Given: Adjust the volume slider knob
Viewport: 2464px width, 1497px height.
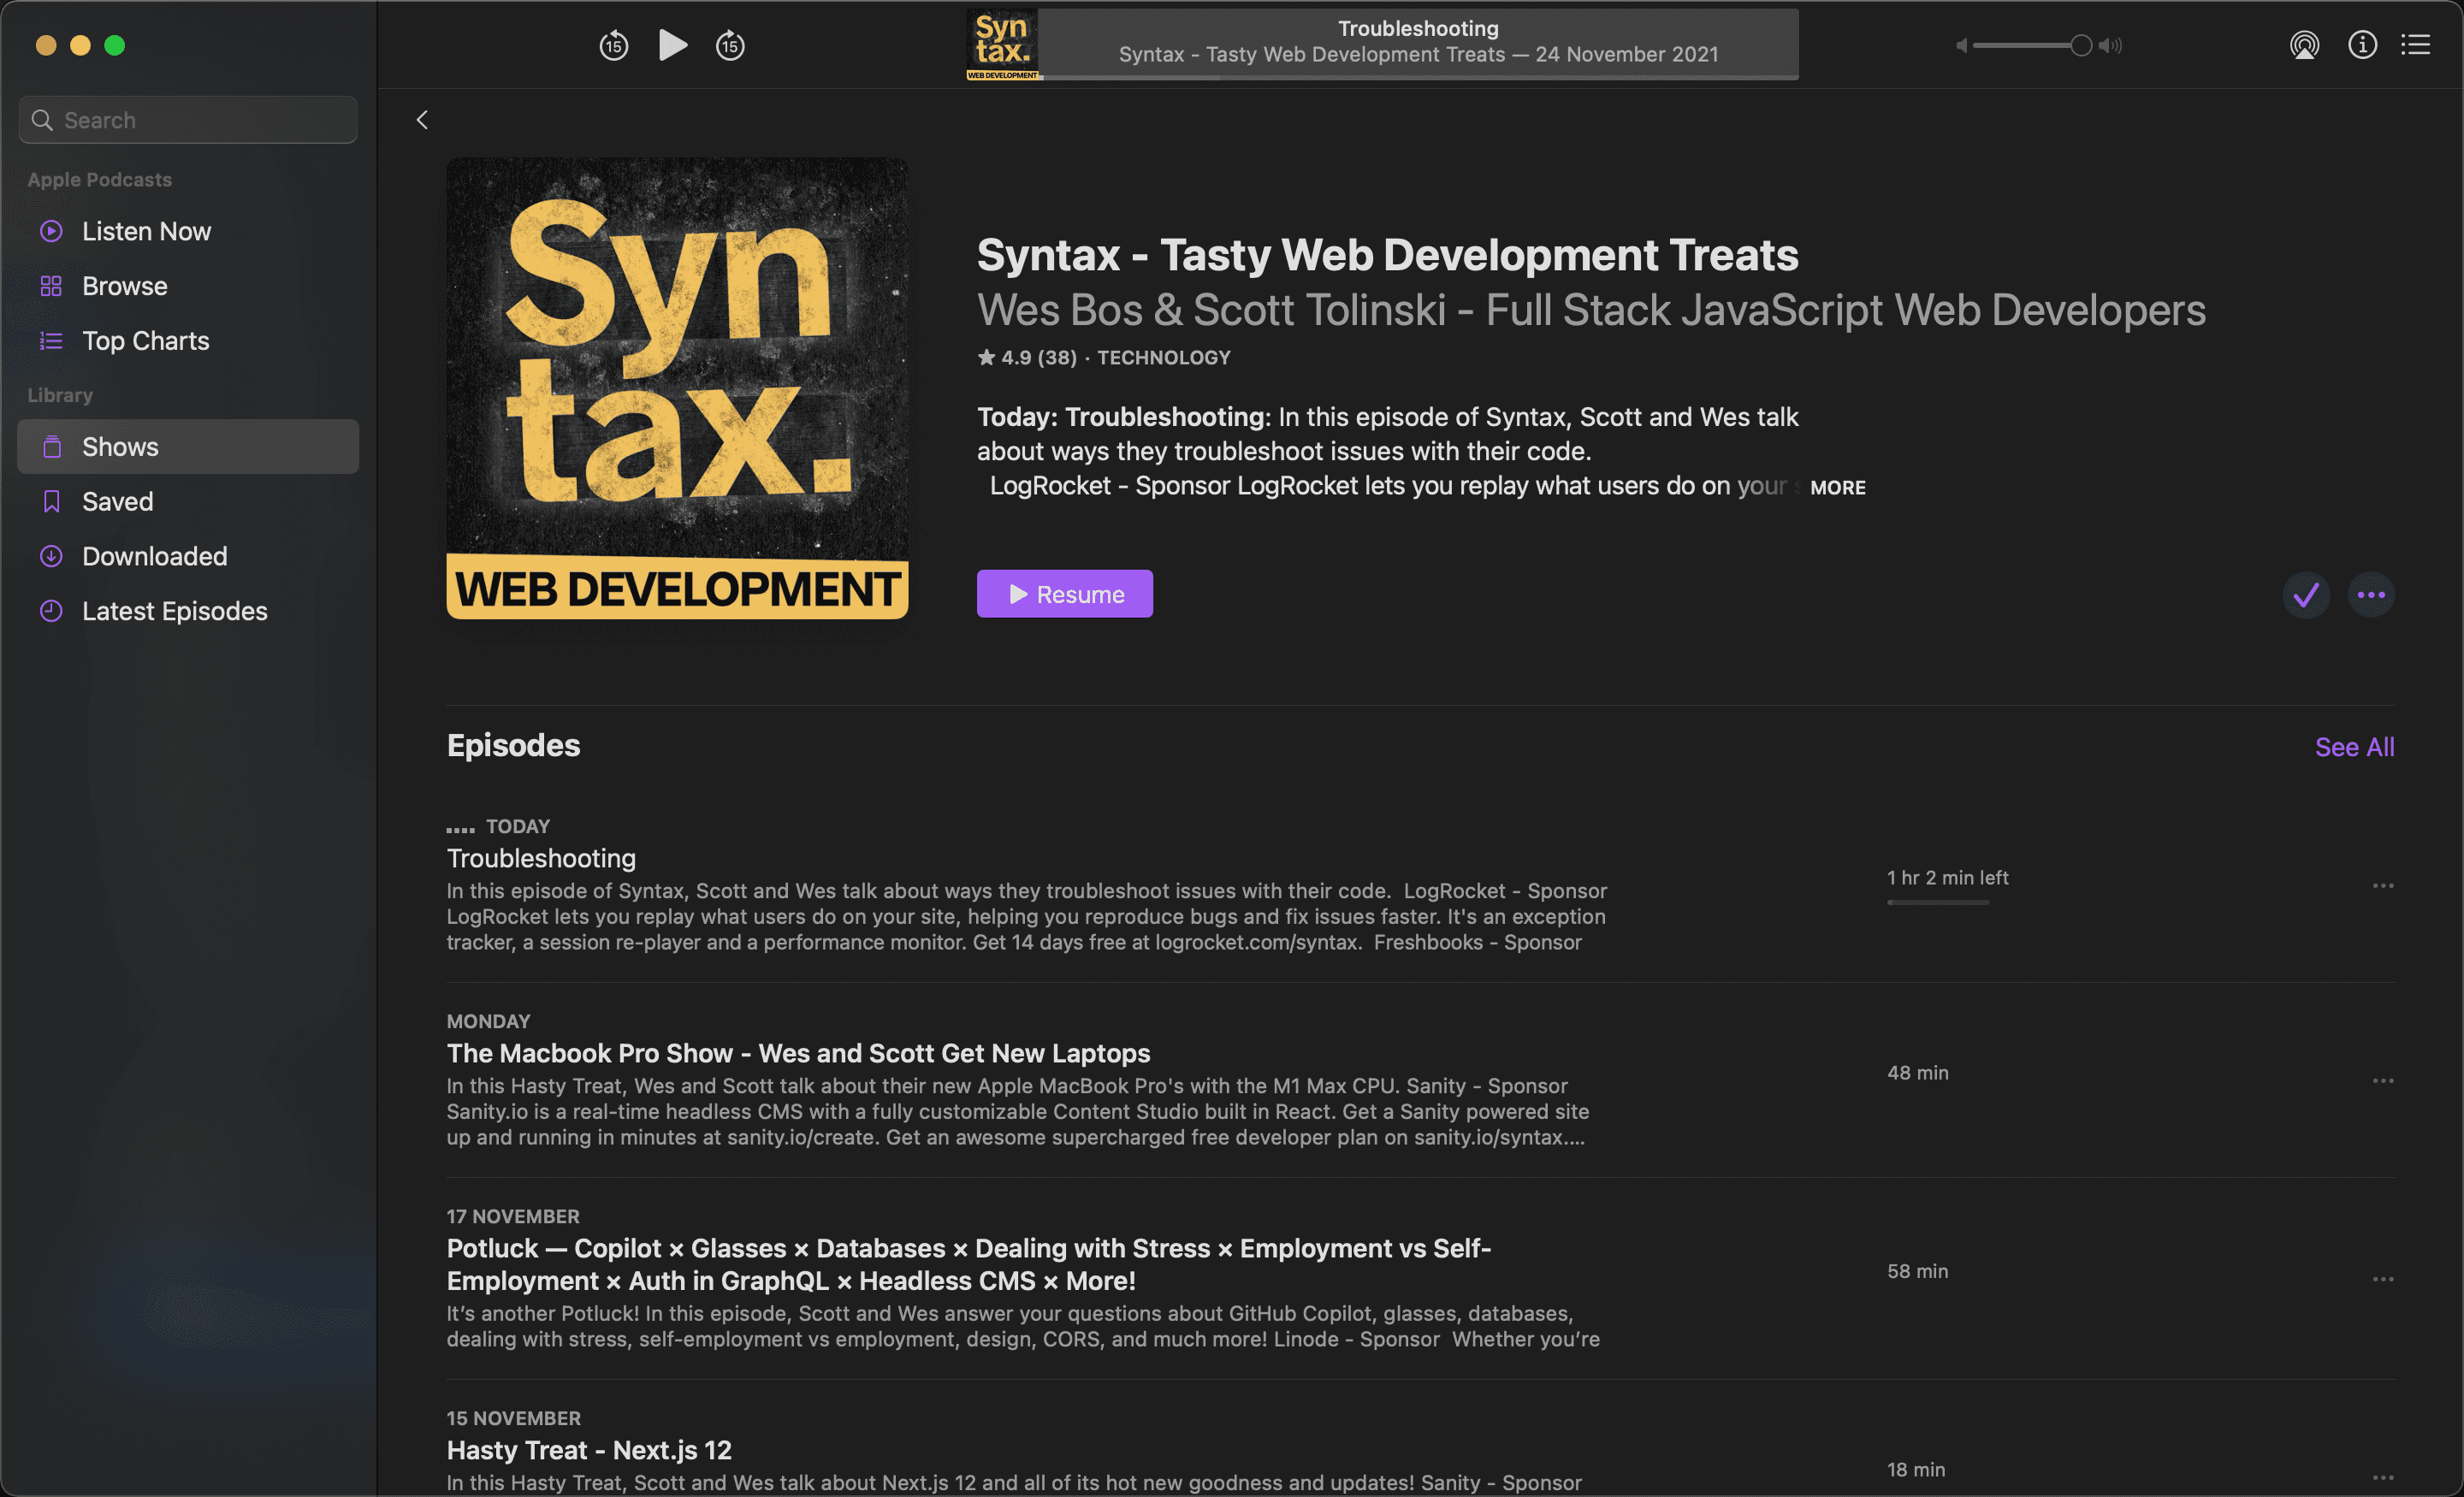Looking at the screenshot, I should point(2081,45).
